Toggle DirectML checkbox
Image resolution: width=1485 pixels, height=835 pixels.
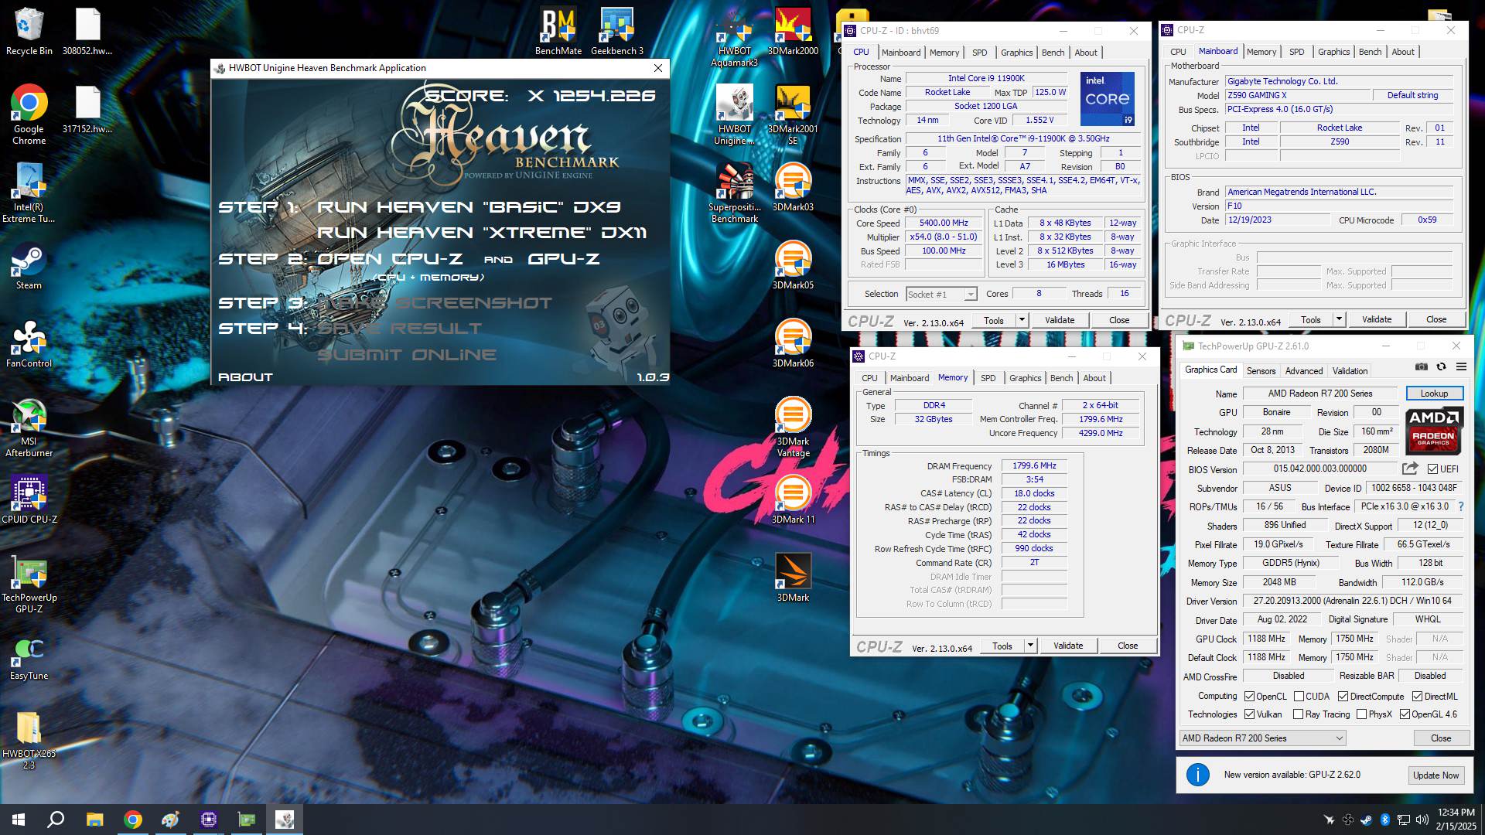(1417, 697)
